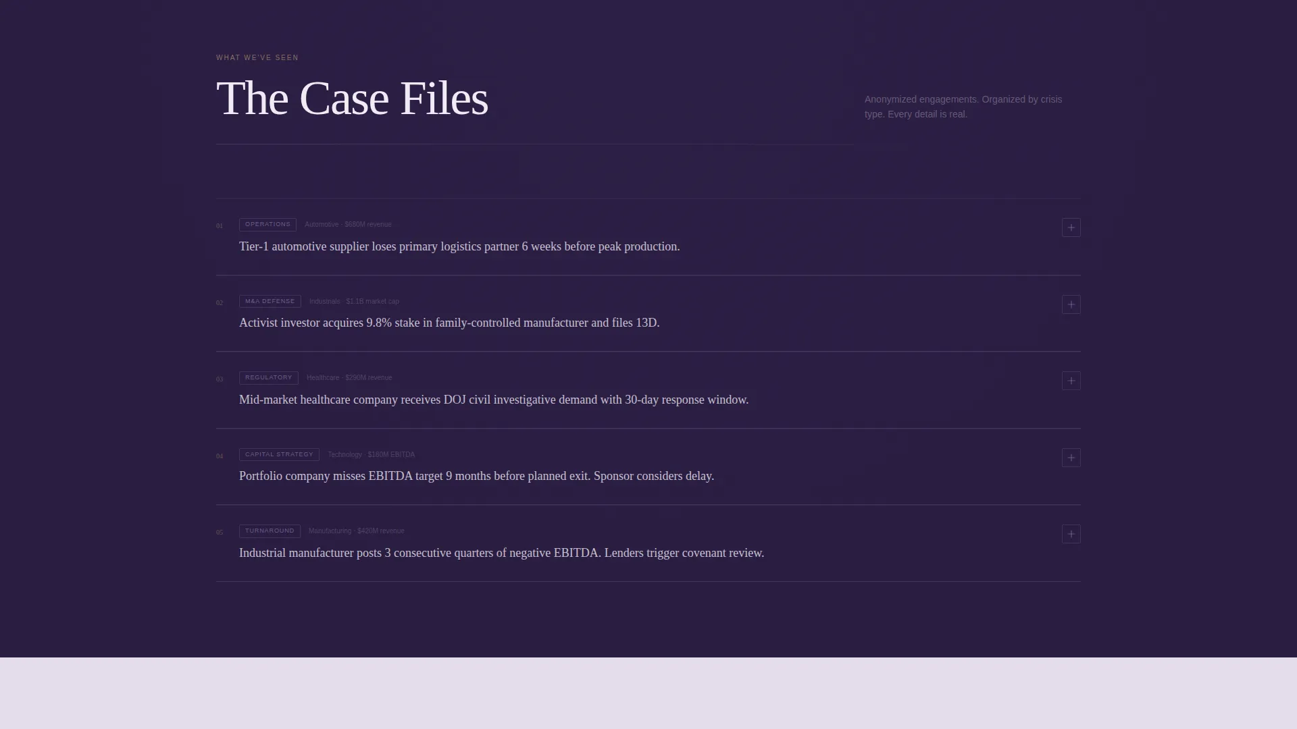The width and height of the screenshot is (1297, 729).
Task: Click case number 02
Action: tap(220, 303)
